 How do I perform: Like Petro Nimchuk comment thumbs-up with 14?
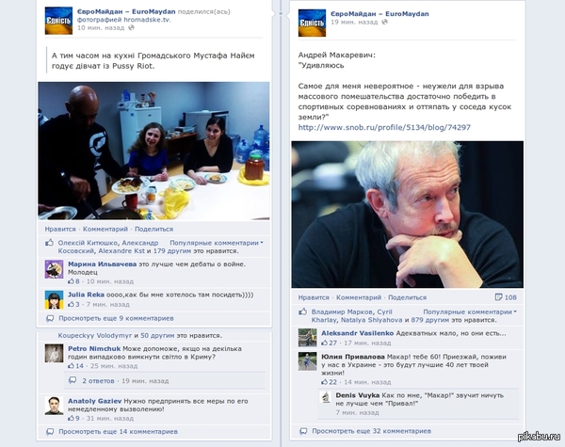(x=71, y=366)
